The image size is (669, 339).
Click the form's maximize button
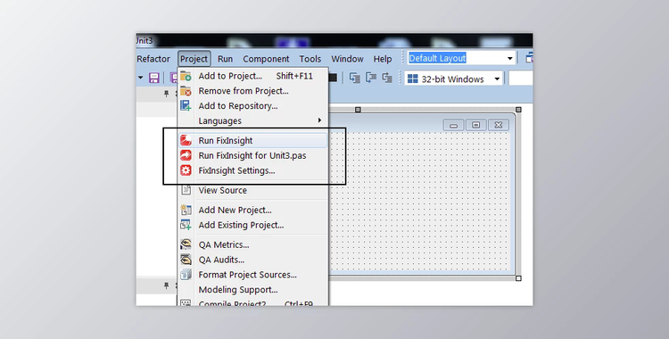click(x=476, y=125)
